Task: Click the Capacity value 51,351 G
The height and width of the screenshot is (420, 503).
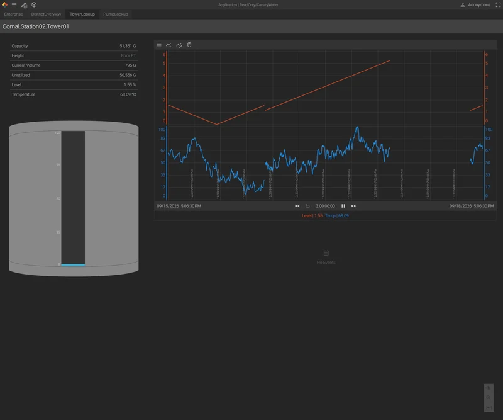Action: [x=128, y=46]
